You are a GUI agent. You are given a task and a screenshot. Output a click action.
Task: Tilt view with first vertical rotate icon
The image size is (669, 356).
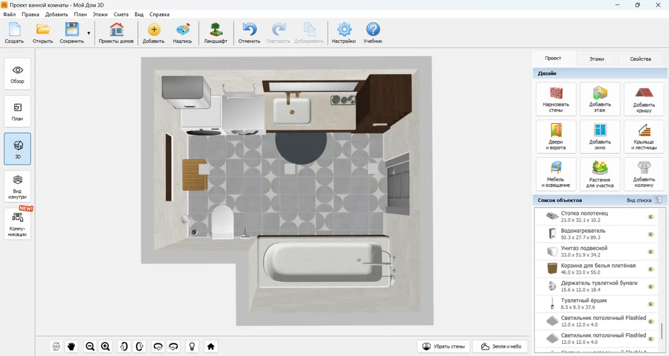pos(124,346)
